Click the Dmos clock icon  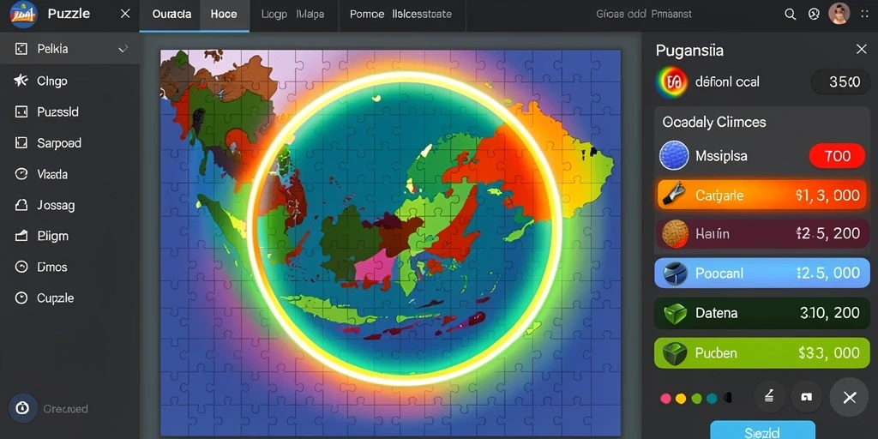click(x=21, y=268)
